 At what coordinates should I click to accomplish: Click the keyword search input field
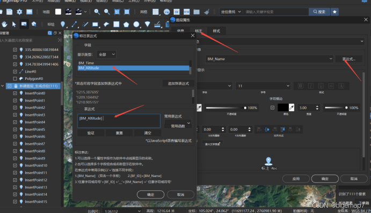276,12
